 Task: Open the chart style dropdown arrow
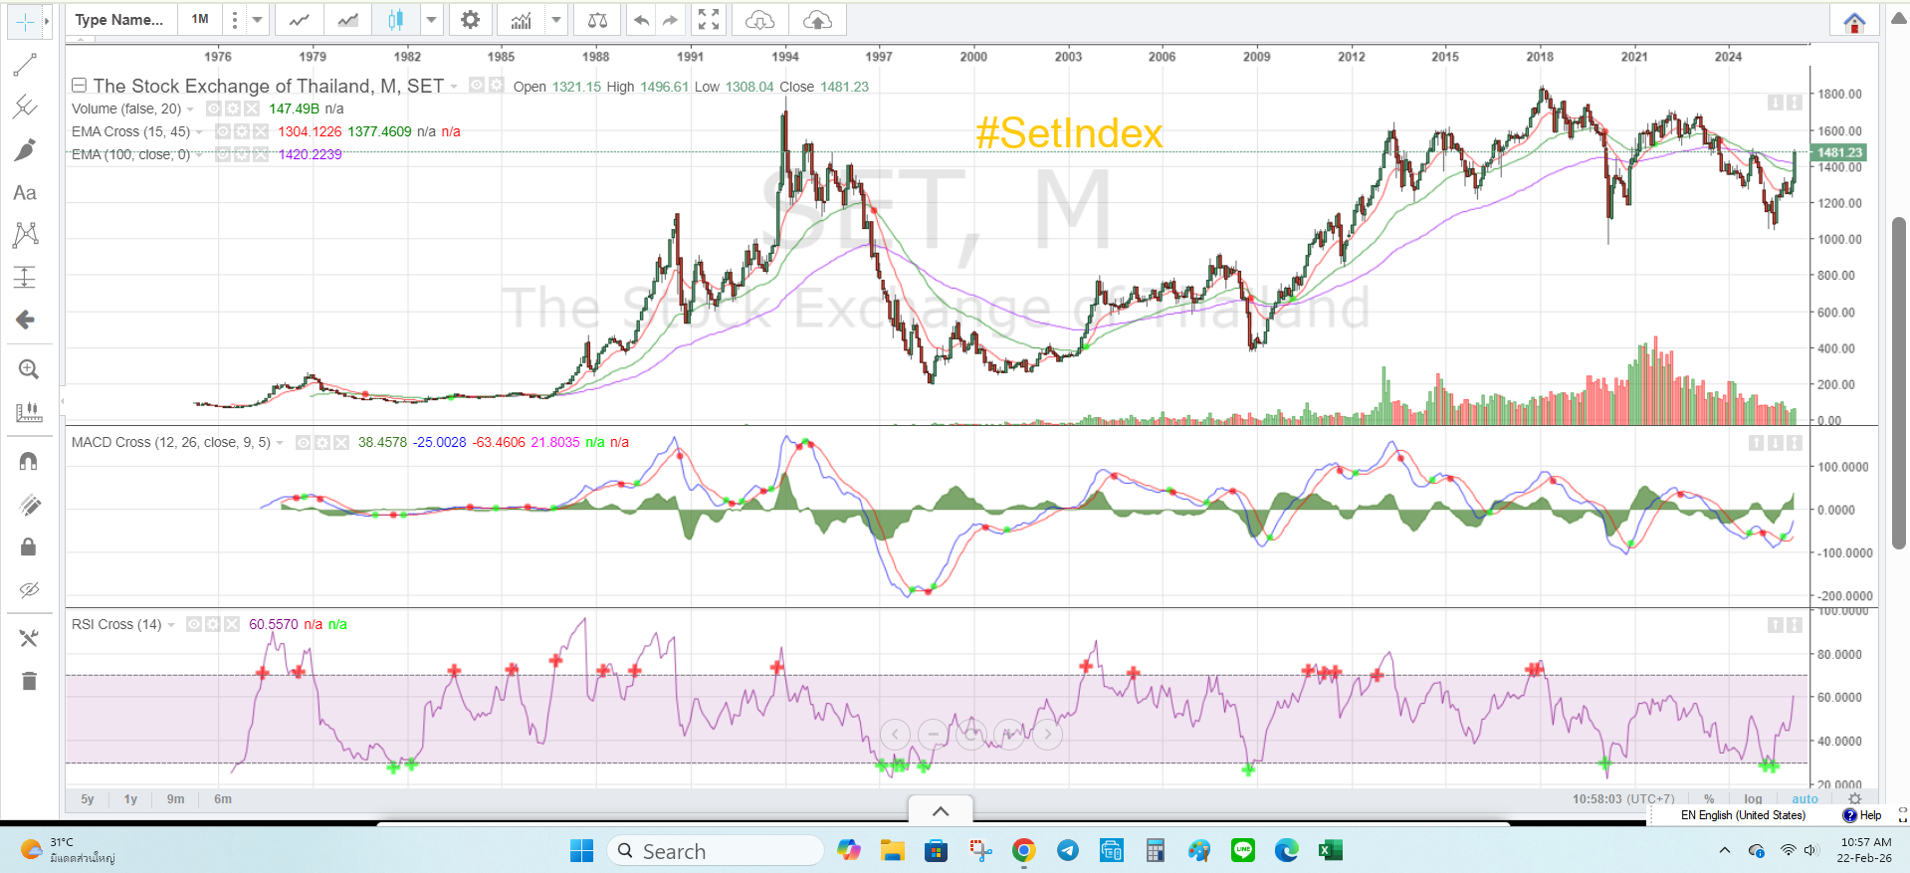click(x=431, y=20)
